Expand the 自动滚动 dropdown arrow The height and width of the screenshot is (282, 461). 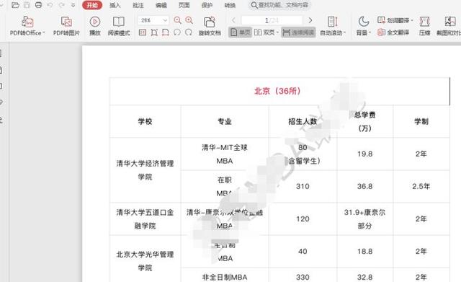click(344, 32)
